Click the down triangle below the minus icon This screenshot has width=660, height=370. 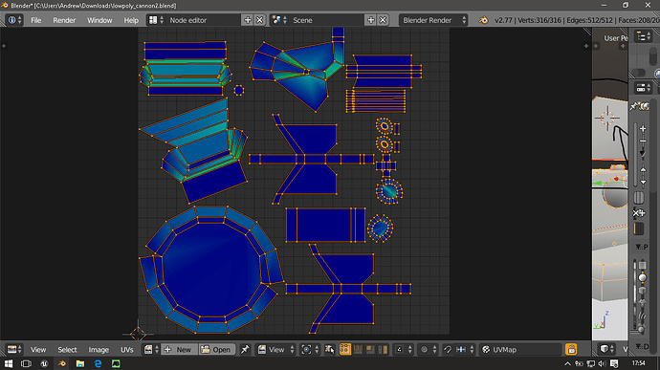coord(643,154)
